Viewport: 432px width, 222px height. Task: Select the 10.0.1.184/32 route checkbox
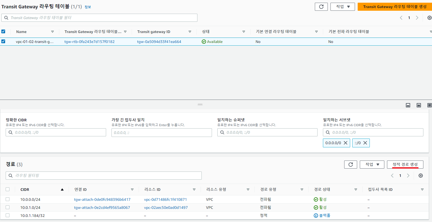(8, 215)
